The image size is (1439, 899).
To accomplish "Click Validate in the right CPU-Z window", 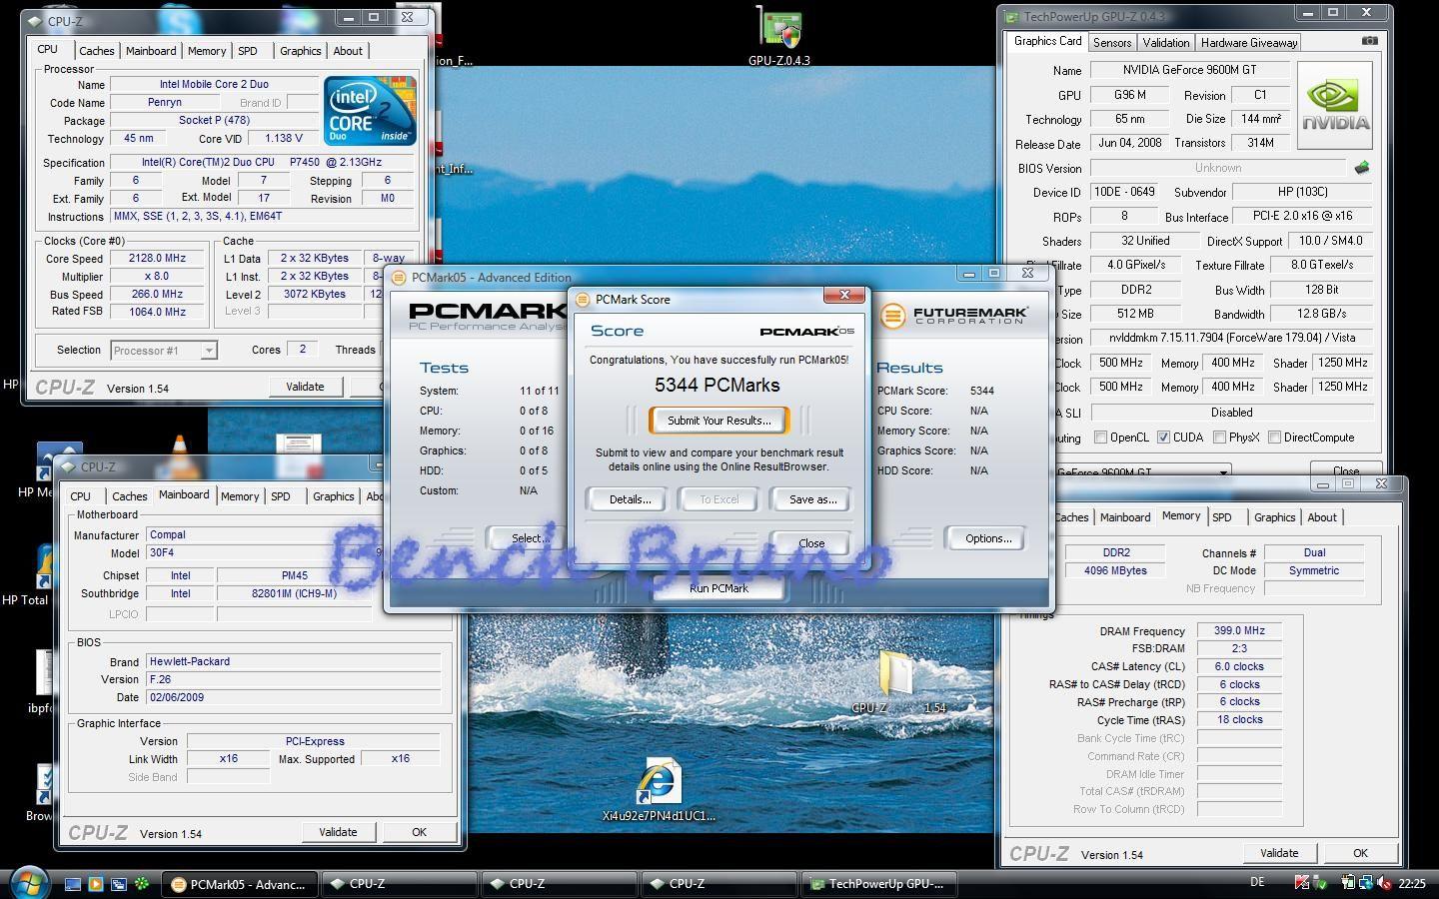I will pos(1279,853).
